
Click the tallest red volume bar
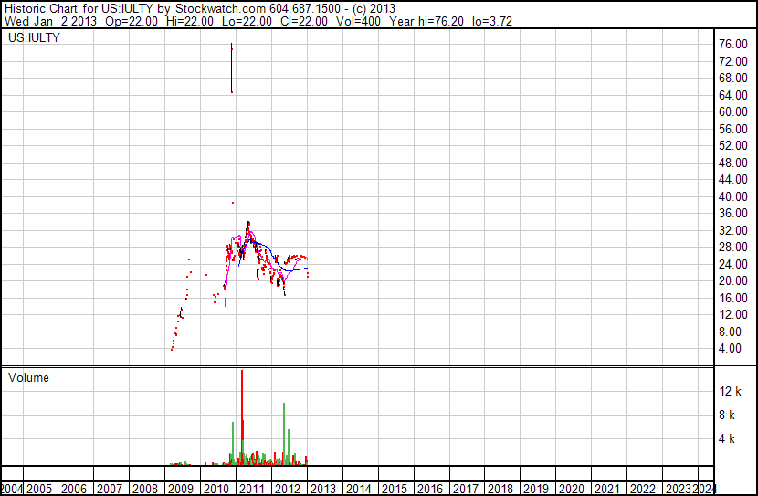coord(242,417)
